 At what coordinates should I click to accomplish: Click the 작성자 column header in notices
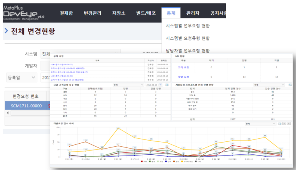150,60
